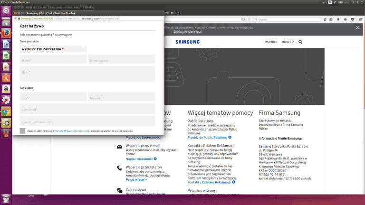Viewport: 365px width, 205px height.
Task: Open the SD card device icon in launcher
Action: pos(6,134)
